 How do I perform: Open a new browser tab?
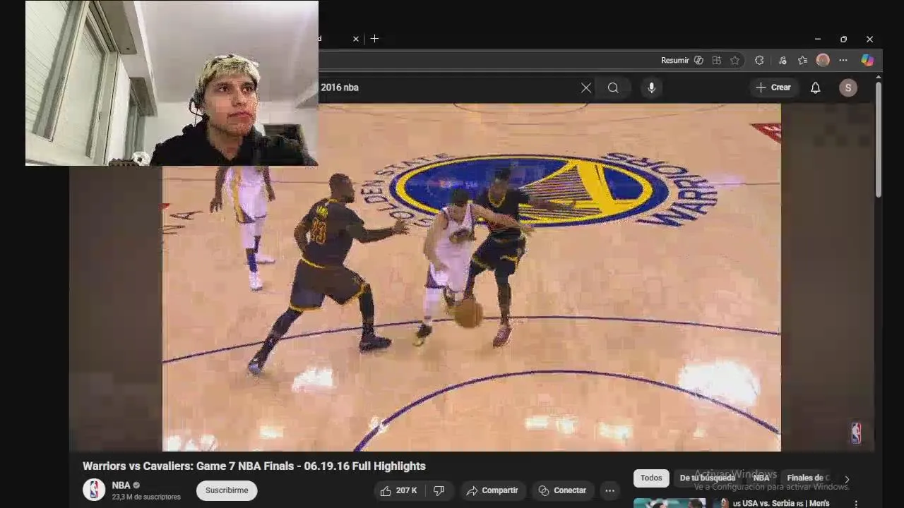pyautogui.click(x=374, y=39)
